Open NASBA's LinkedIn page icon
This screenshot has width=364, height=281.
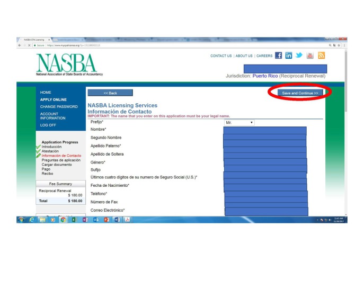pyautogui.click(x=289, y=56)
